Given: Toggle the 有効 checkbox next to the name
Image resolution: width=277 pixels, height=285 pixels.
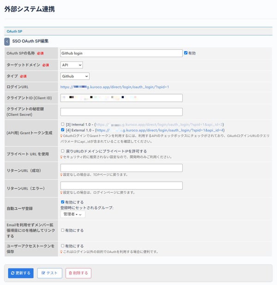Looking at the screenshot, I should coord(186,53).
